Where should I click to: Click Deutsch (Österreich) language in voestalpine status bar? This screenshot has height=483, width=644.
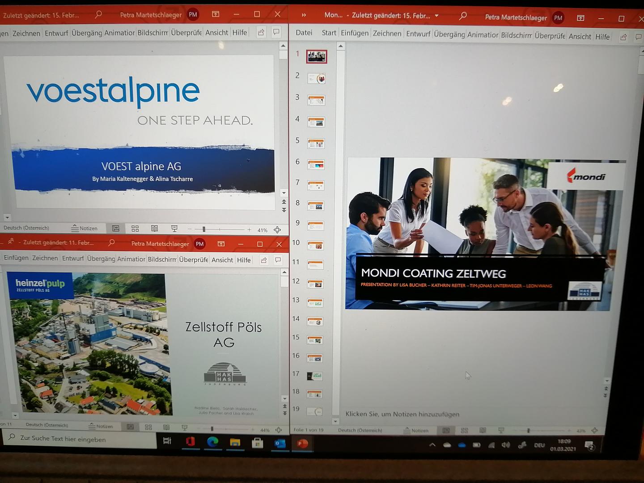pyautogui.click(x=26, y=228)
